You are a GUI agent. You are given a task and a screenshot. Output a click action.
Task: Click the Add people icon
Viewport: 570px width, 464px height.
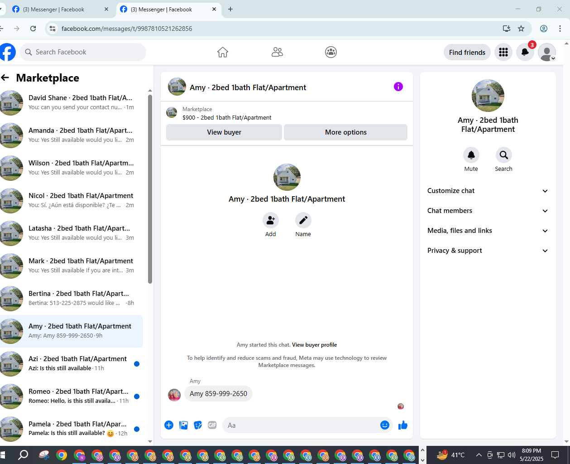(271, 220)
